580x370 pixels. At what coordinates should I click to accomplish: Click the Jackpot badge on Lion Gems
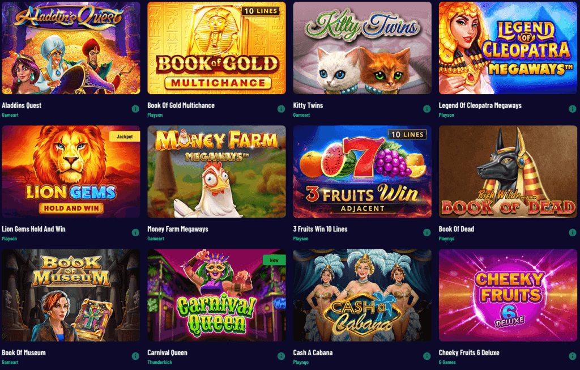125,137
